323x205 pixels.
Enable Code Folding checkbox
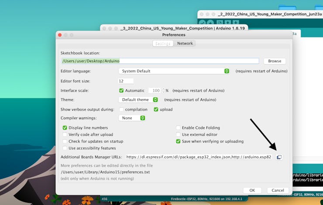point(178,128)
